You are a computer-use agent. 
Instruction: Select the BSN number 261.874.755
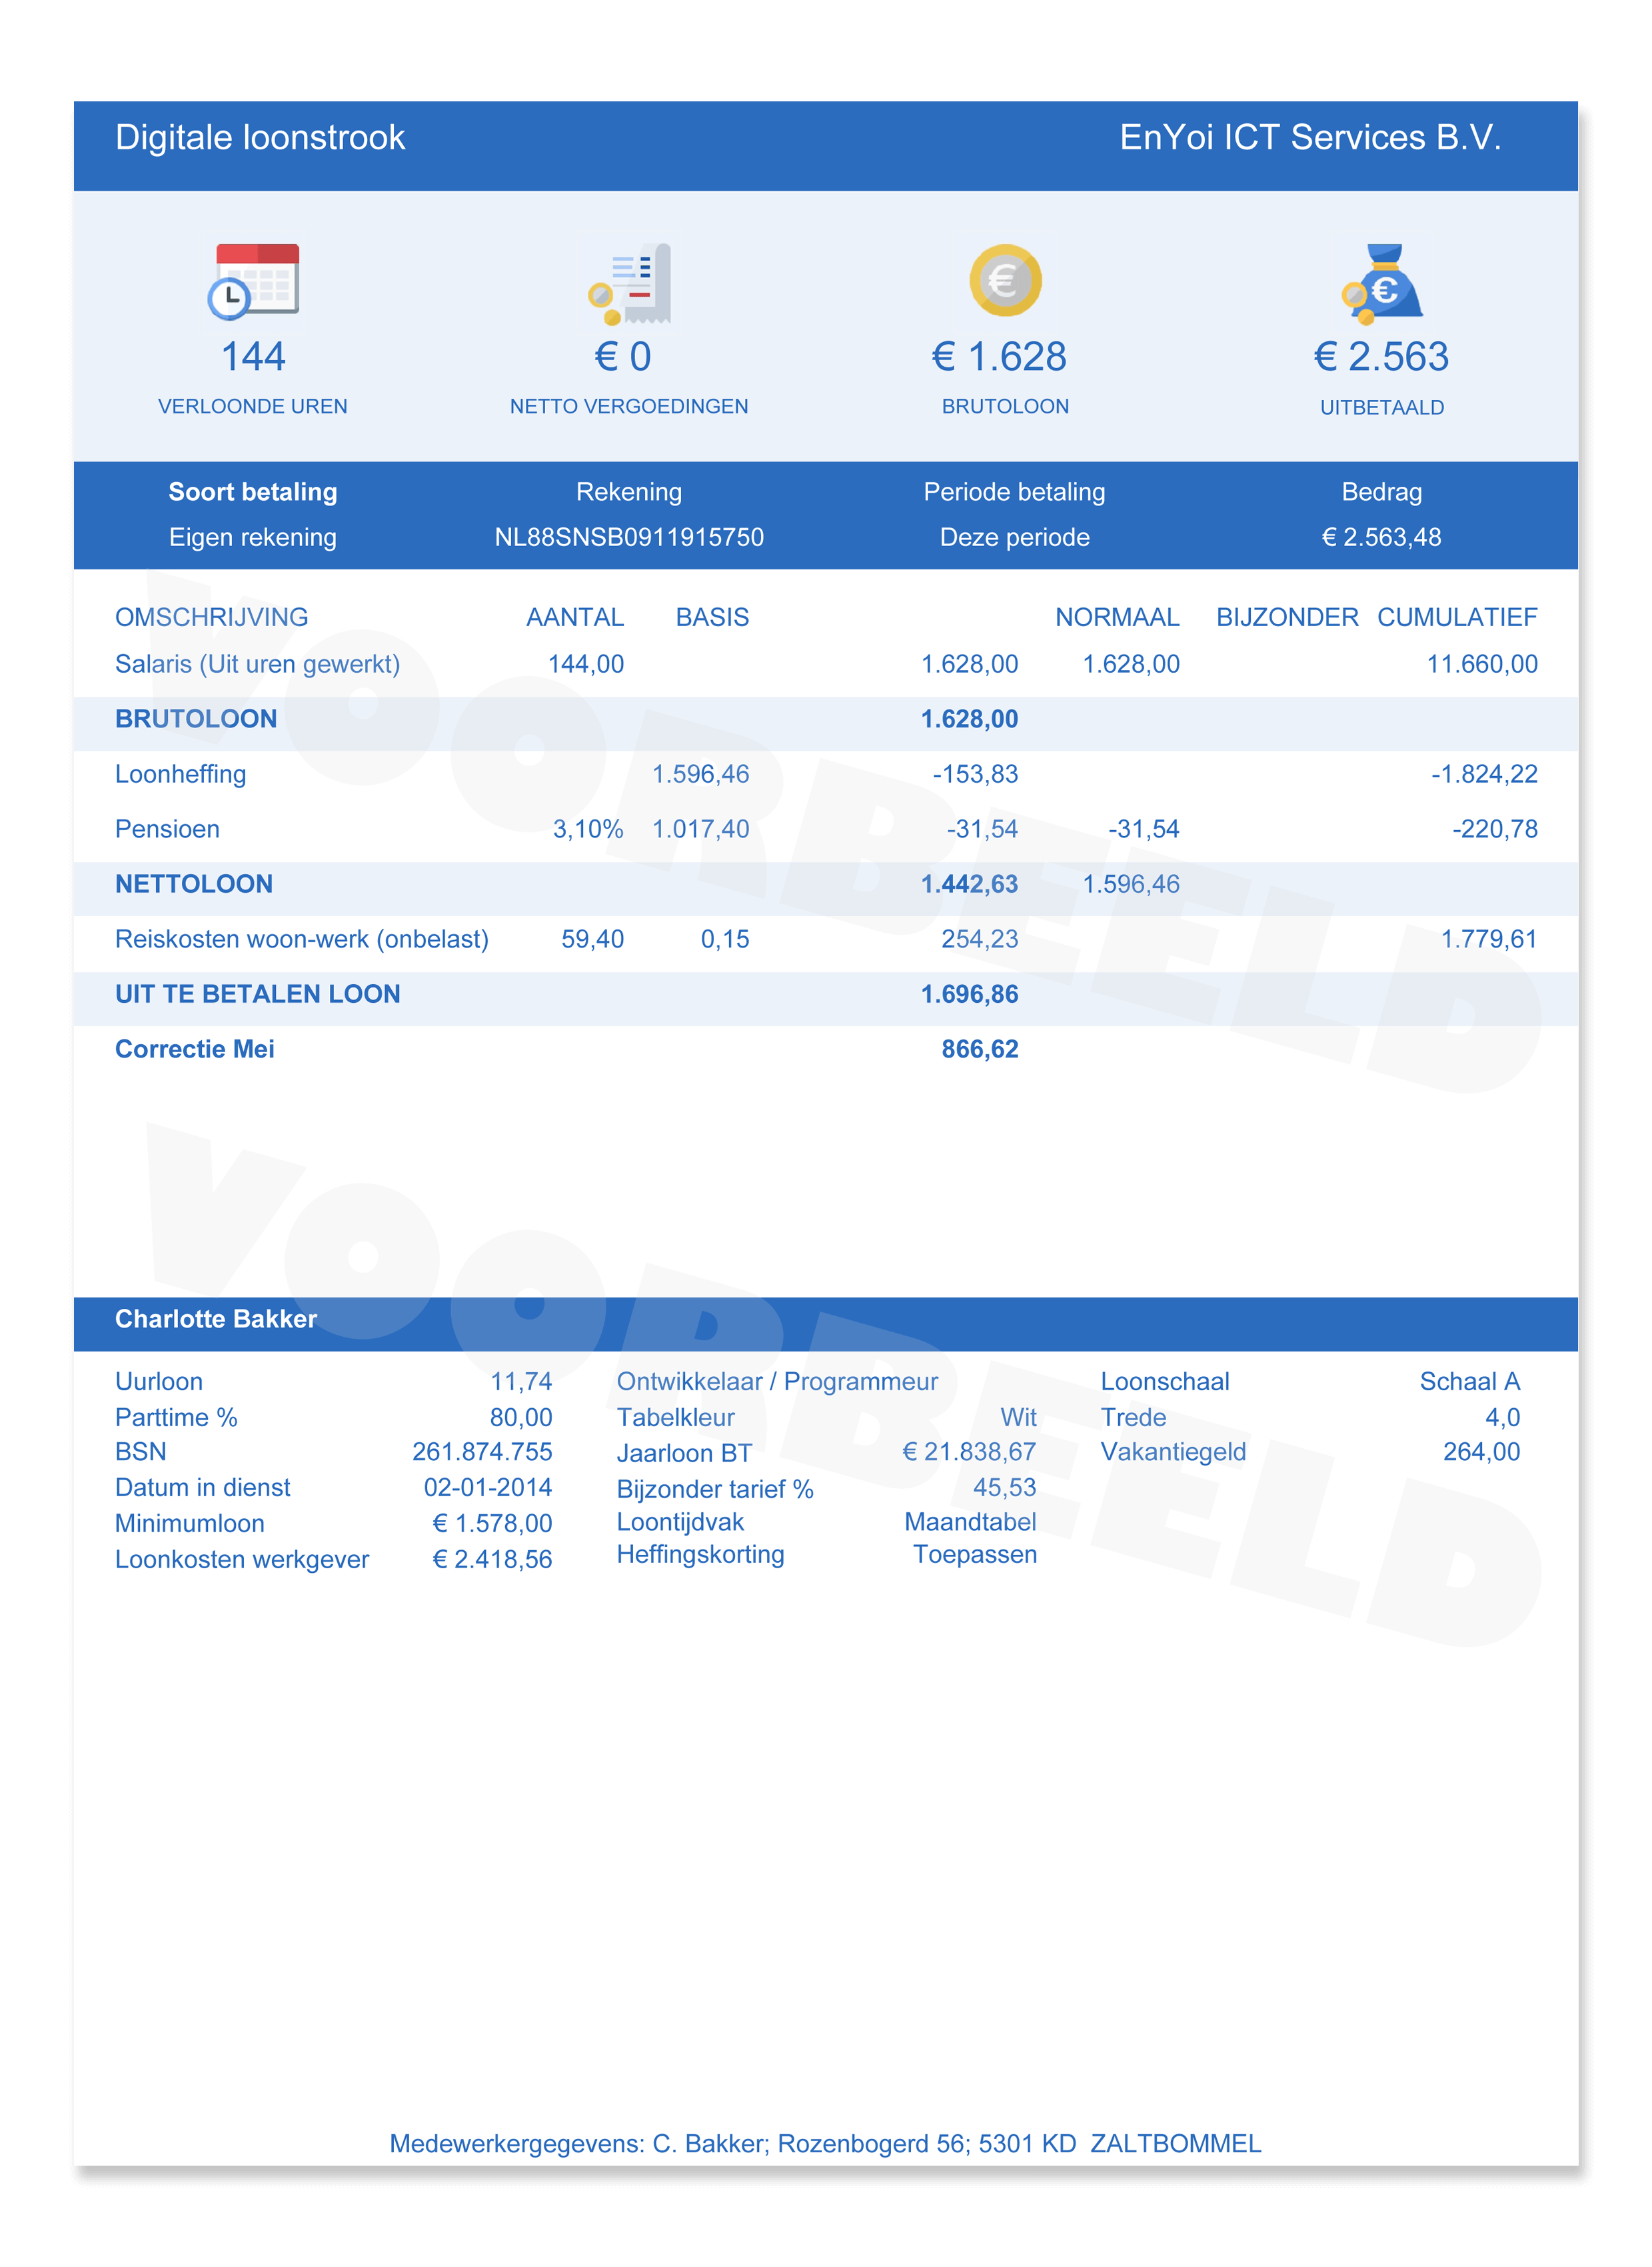tap(482, 1452)
